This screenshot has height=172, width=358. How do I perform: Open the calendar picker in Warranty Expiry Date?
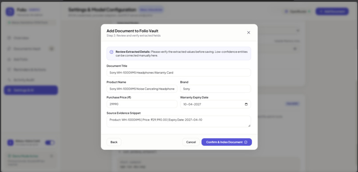click(246, 104)
